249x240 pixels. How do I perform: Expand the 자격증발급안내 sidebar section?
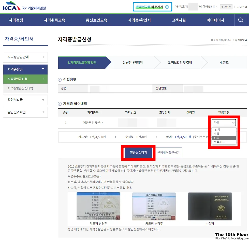tap(25, 57)
